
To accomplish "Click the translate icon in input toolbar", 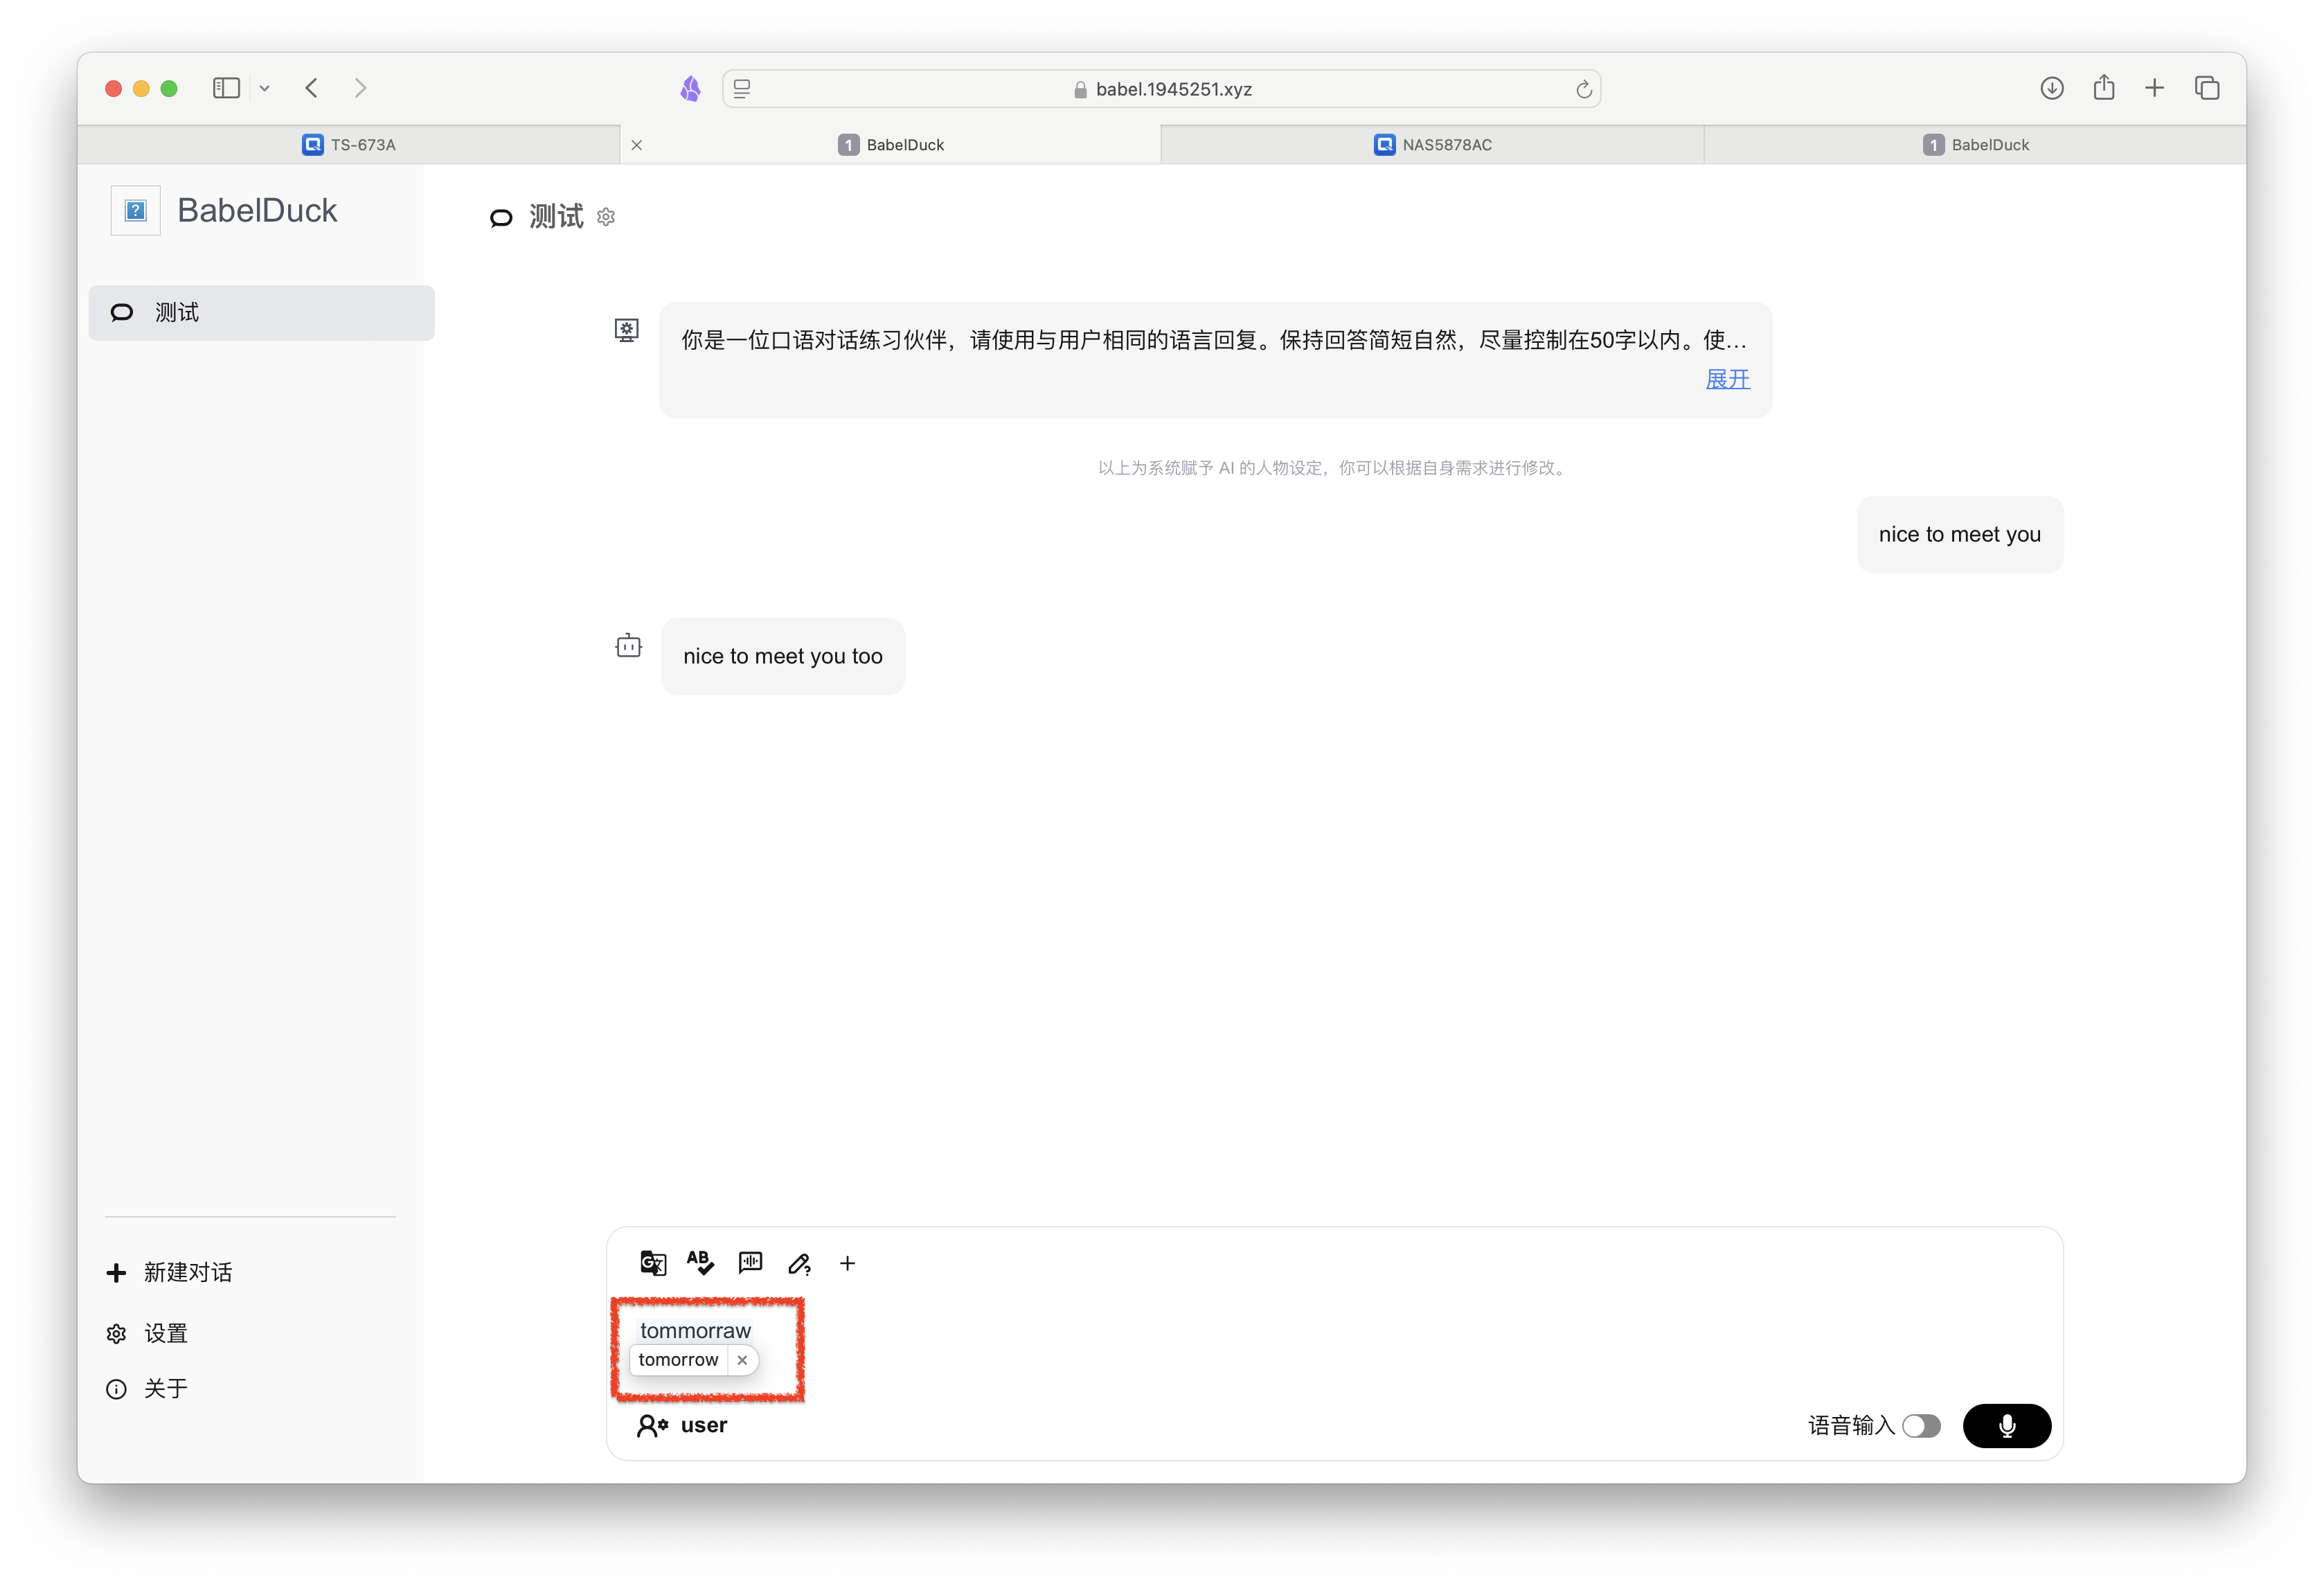I will pyautogui.click(x=653, y=1263).
